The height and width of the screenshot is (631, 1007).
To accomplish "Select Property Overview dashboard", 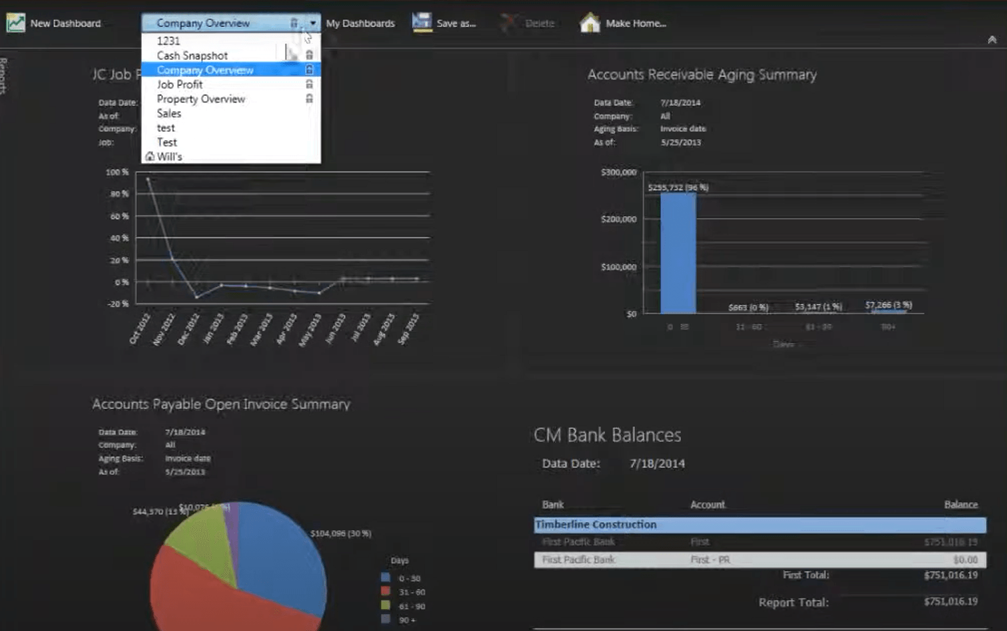I will (231, 98).
